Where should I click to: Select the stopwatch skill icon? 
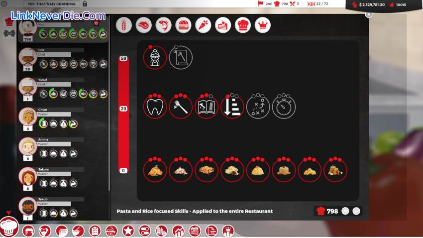coord(284,107)
